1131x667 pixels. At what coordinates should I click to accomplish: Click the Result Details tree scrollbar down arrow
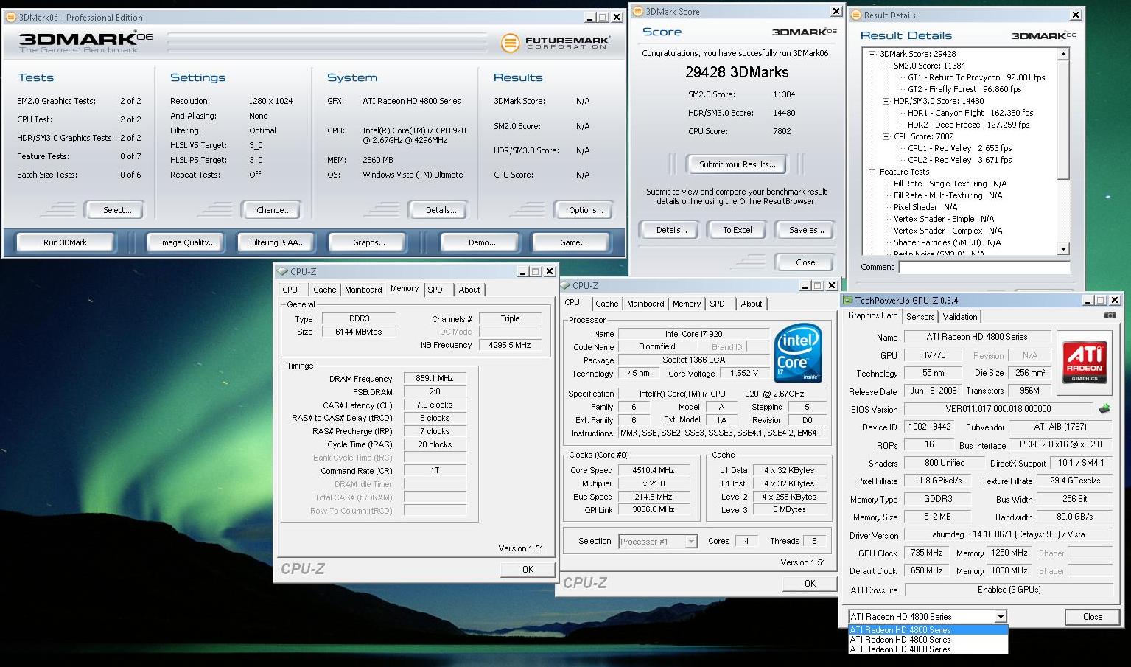tap(1063, 249)
